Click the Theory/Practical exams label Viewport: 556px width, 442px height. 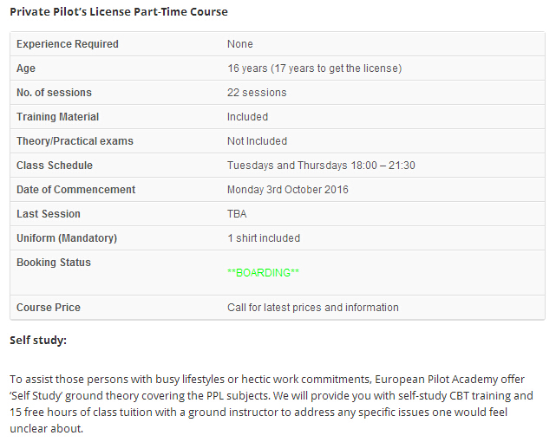[x=75, y=141]
